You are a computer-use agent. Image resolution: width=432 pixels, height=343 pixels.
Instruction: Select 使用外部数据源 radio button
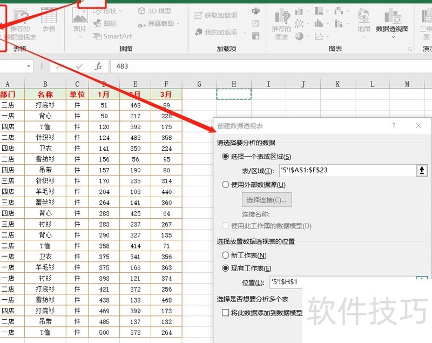[x=226, y=185]
